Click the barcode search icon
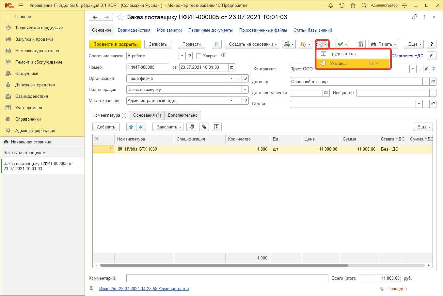This screenshot has width=443, height=296. pyautogui.click(x=191, y=127)
